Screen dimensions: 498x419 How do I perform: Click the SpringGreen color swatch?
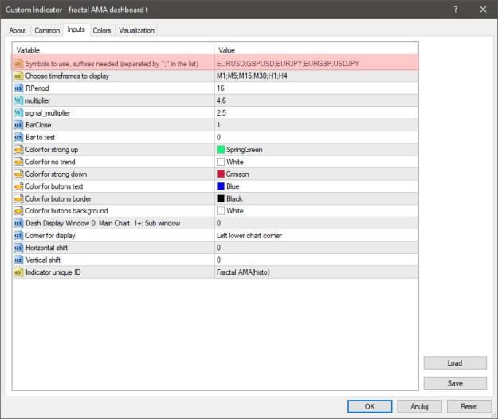(221, 150)
